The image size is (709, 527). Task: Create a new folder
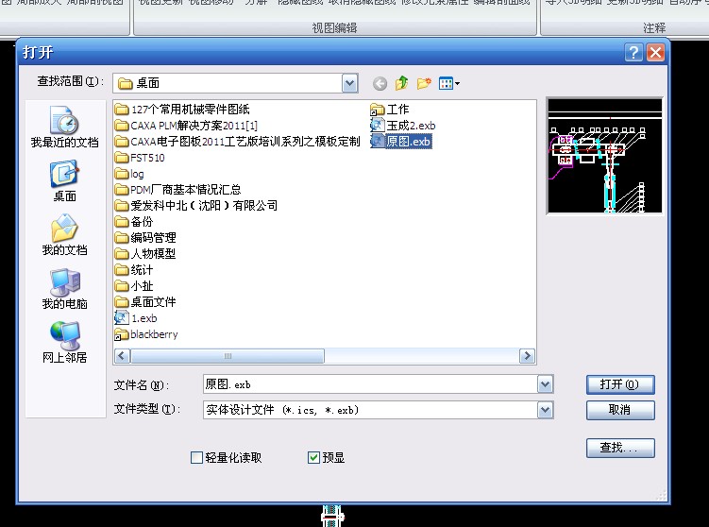coord(424,83)
